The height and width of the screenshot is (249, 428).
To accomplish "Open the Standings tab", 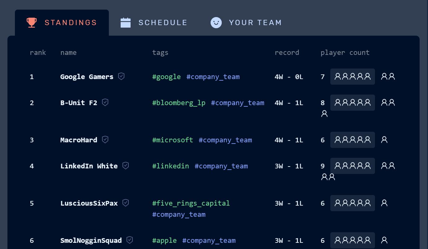I will [x=62, y=23].
